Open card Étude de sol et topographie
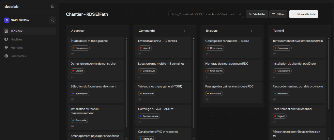334x140 pixels. pos(96,47)
